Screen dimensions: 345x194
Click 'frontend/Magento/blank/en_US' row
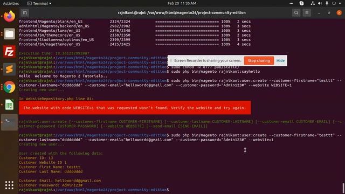pyautogui.click(x=135, y=22)
